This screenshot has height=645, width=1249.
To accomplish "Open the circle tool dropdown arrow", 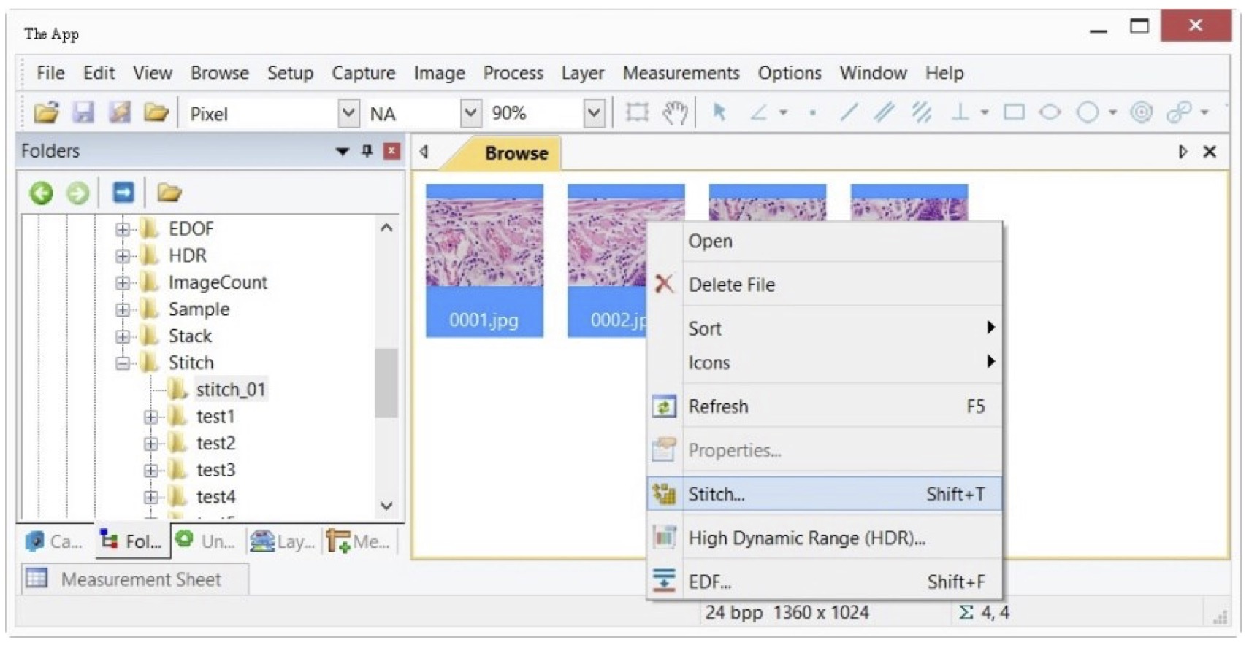I will (x=1112, y=113).
